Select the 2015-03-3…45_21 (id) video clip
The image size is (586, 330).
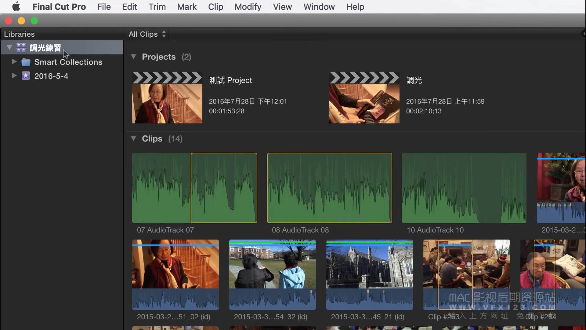(x=369, y=275)
